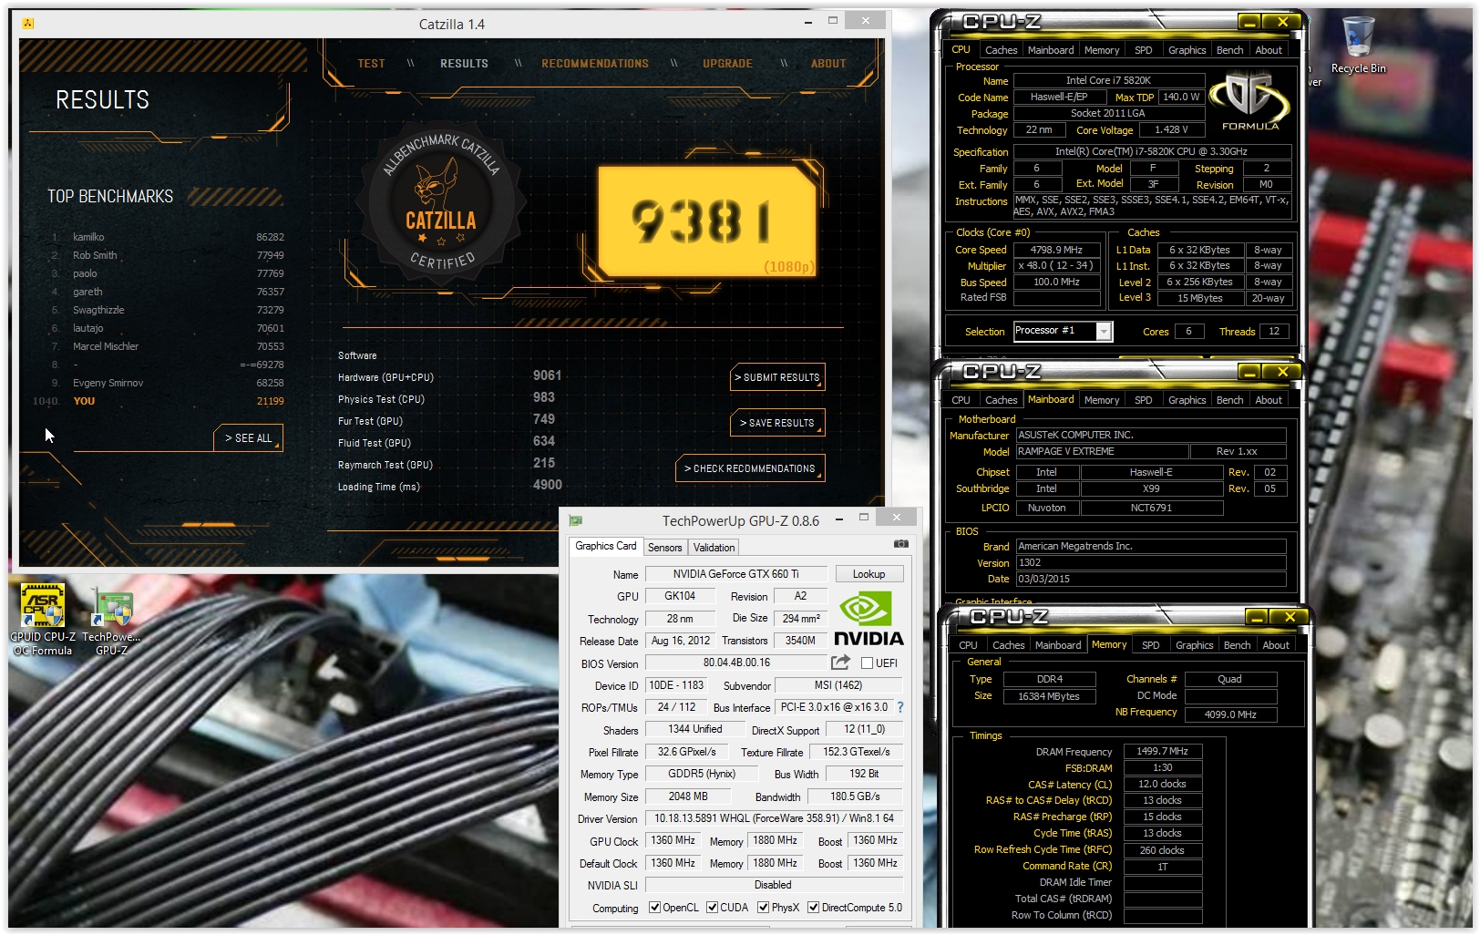Minimize the top CPU-Z CPU window

(x=1249, y=22)
